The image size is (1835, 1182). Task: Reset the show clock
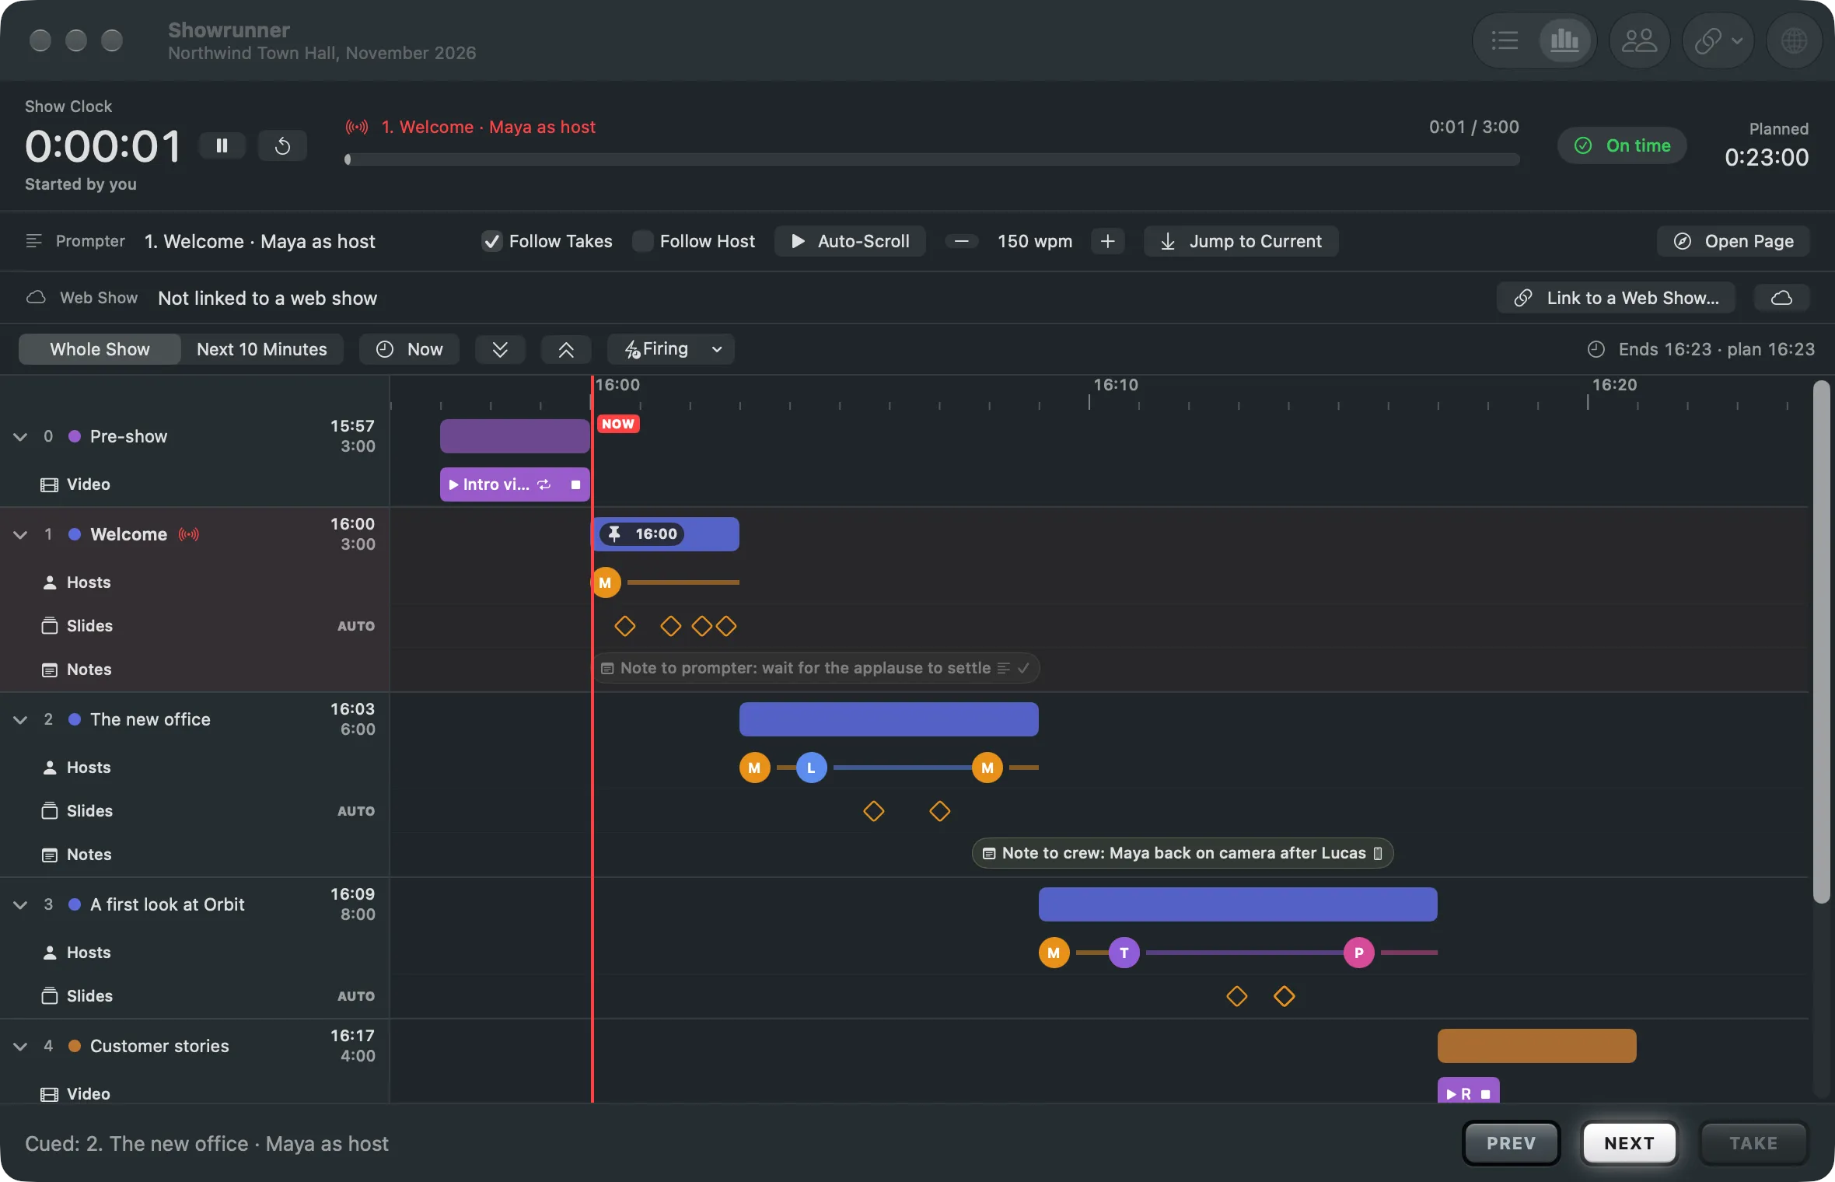[x=282, y=145]
